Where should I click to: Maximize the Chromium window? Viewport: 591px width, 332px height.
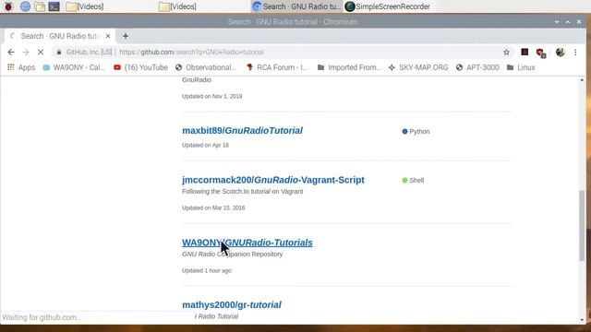(568, 22)
